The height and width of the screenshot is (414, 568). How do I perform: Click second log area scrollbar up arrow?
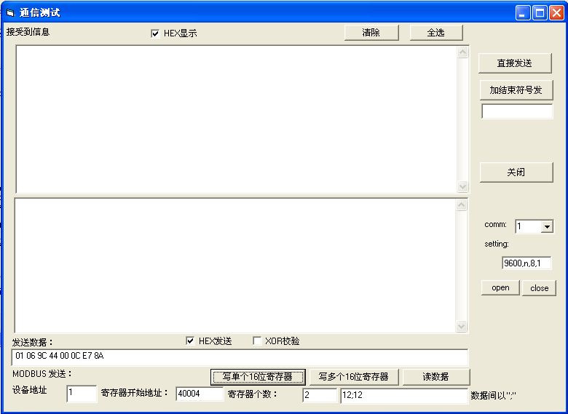(x=461, y=205)
